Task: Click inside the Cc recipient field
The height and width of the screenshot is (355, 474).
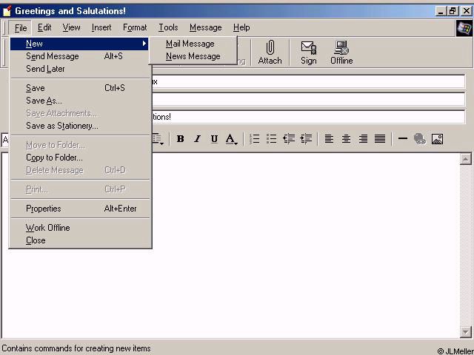Action: [x=308, y=99]
